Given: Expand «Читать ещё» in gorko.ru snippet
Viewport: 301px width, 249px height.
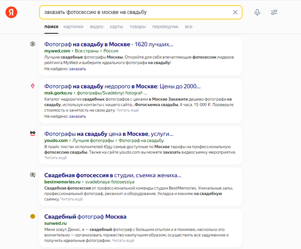Looking at the screenshot, I should pos(127,110).
